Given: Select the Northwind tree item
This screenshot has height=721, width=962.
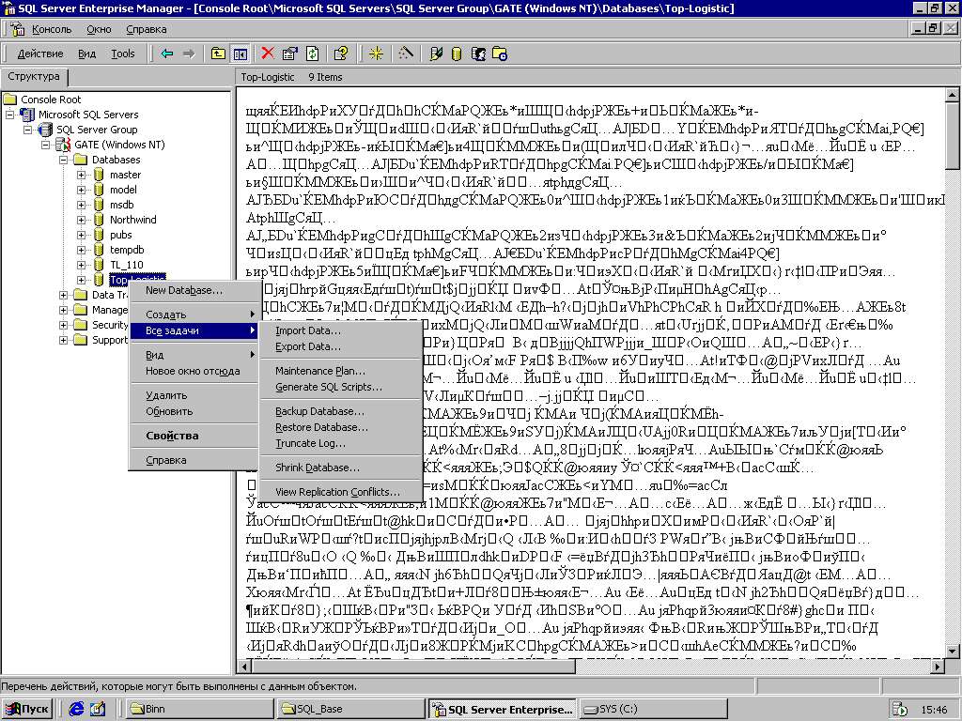Looking at the screenshot, I should coord(133,220).
